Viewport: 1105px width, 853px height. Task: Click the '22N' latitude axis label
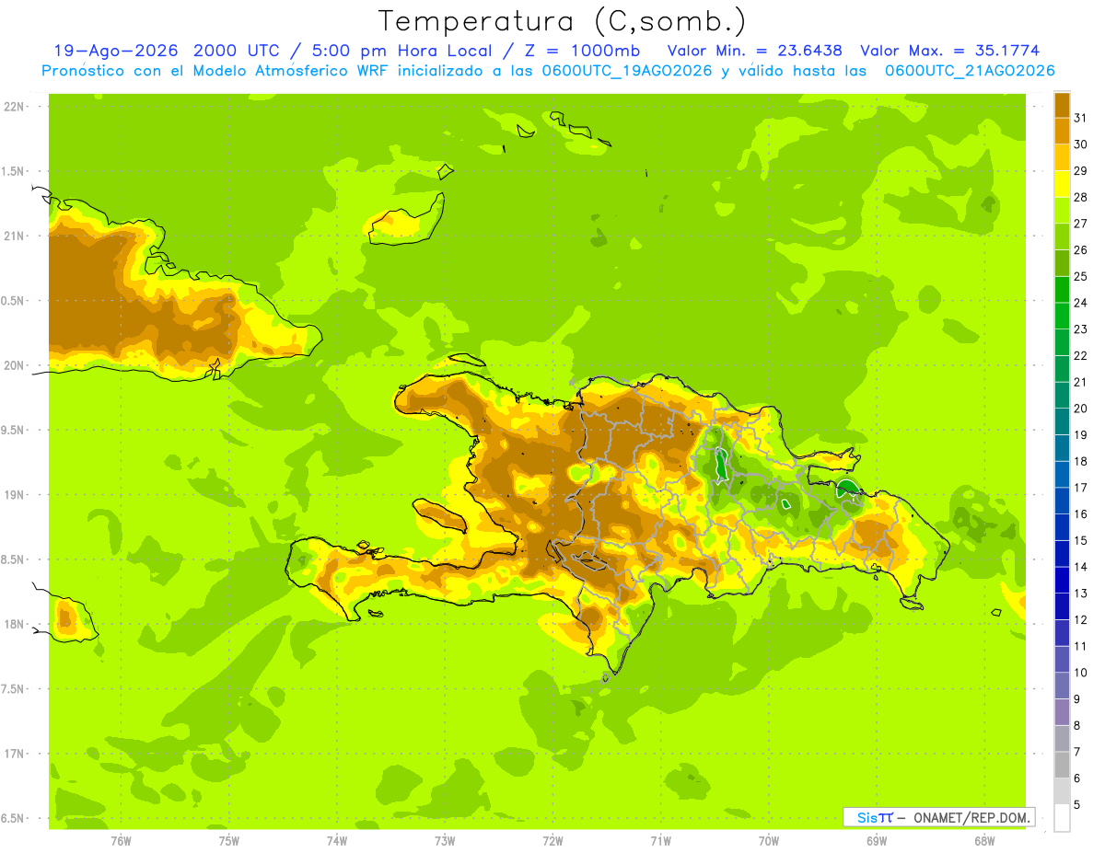16,107
